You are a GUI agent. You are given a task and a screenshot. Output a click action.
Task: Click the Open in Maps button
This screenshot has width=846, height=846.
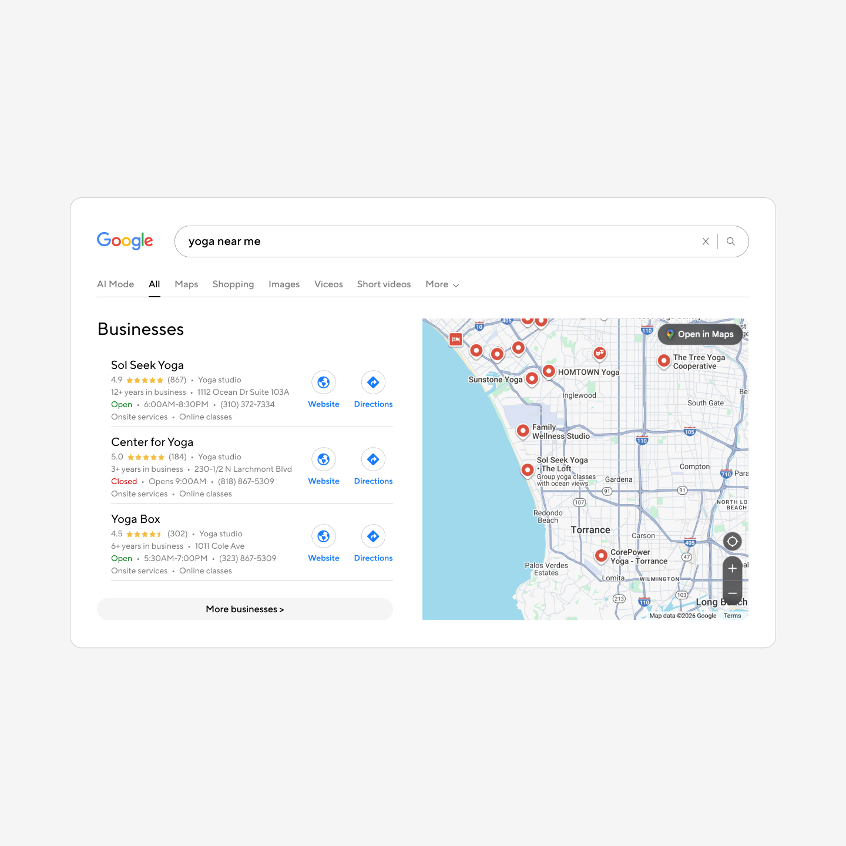700,334
